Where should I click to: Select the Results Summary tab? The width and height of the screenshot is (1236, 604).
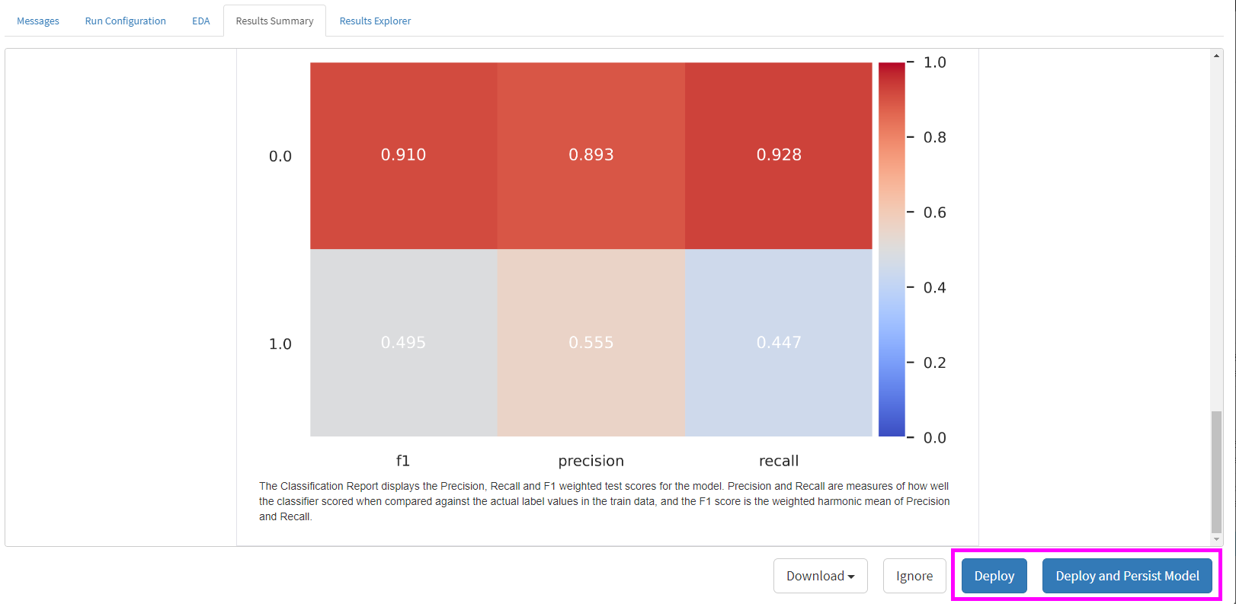coord(274,21)
